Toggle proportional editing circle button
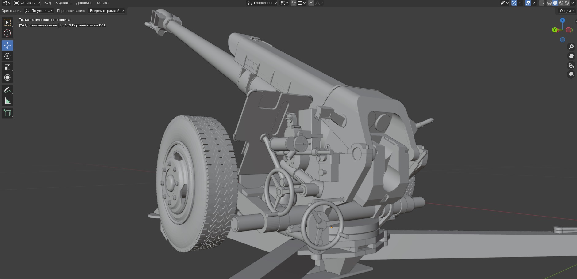577x279 pixels. coord(311,3)
